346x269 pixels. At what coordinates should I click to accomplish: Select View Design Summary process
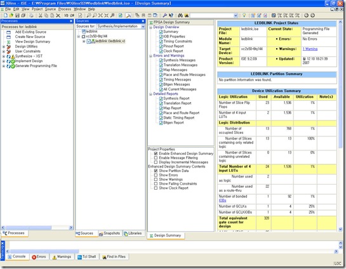pos(32,42)
